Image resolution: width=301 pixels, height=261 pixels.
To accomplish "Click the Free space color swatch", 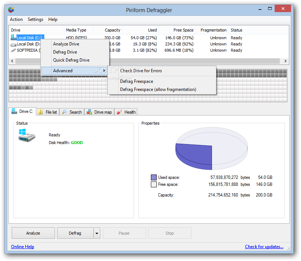I will pyautogui.click(x=154, y=184).
